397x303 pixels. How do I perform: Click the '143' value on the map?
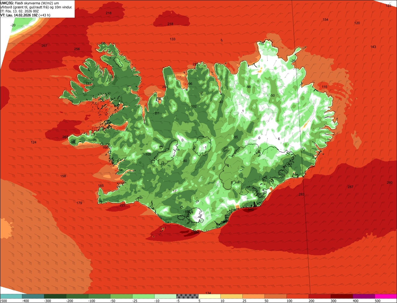coord(373,47)
